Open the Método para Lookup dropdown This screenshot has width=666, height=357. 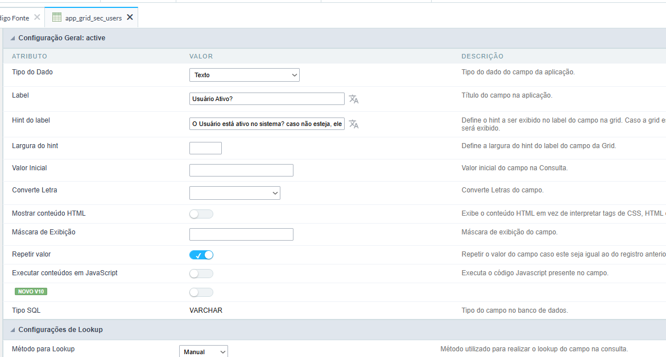click(x=204, y=351)
